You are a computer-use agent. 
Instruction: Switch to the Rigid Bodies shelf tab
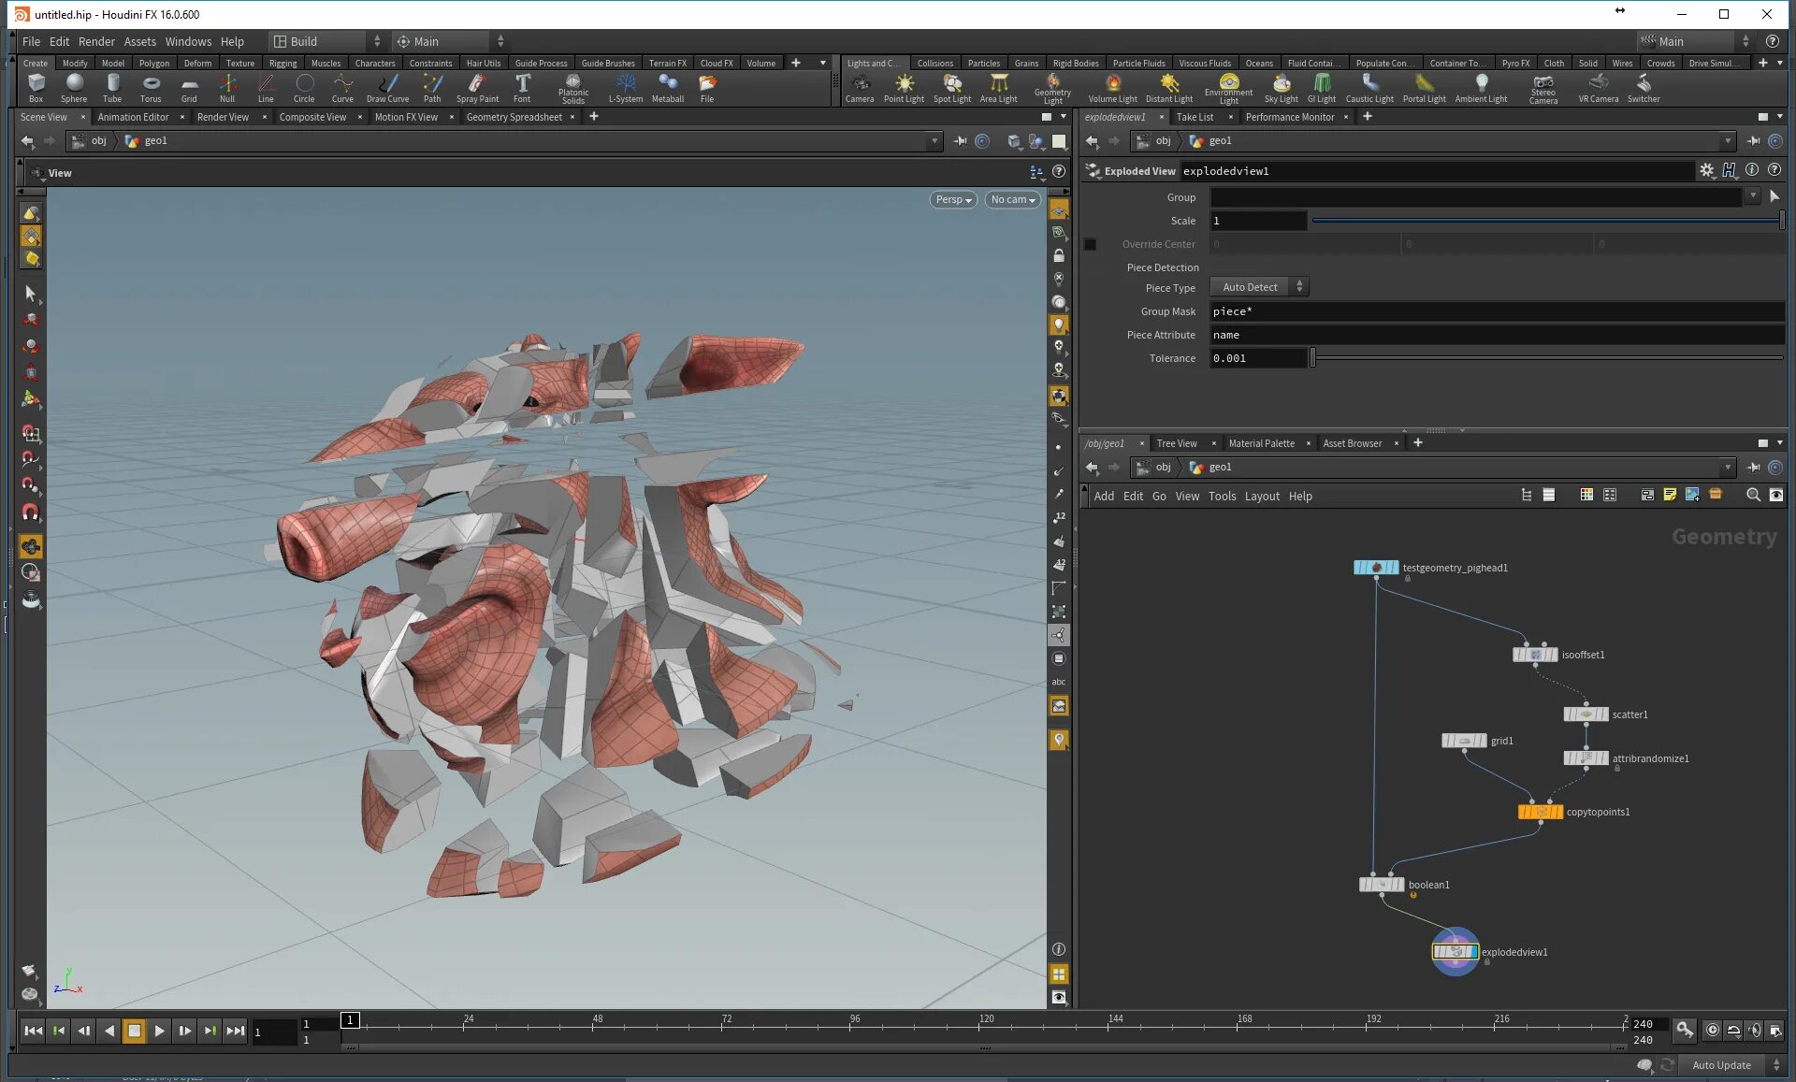point(1075,64)
